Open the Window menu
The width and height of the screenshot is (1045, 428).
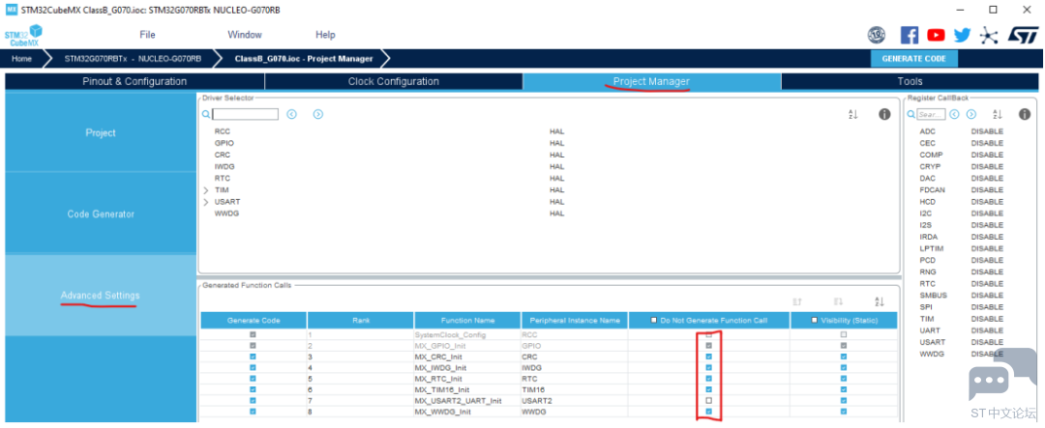click(x=245, y=35)
